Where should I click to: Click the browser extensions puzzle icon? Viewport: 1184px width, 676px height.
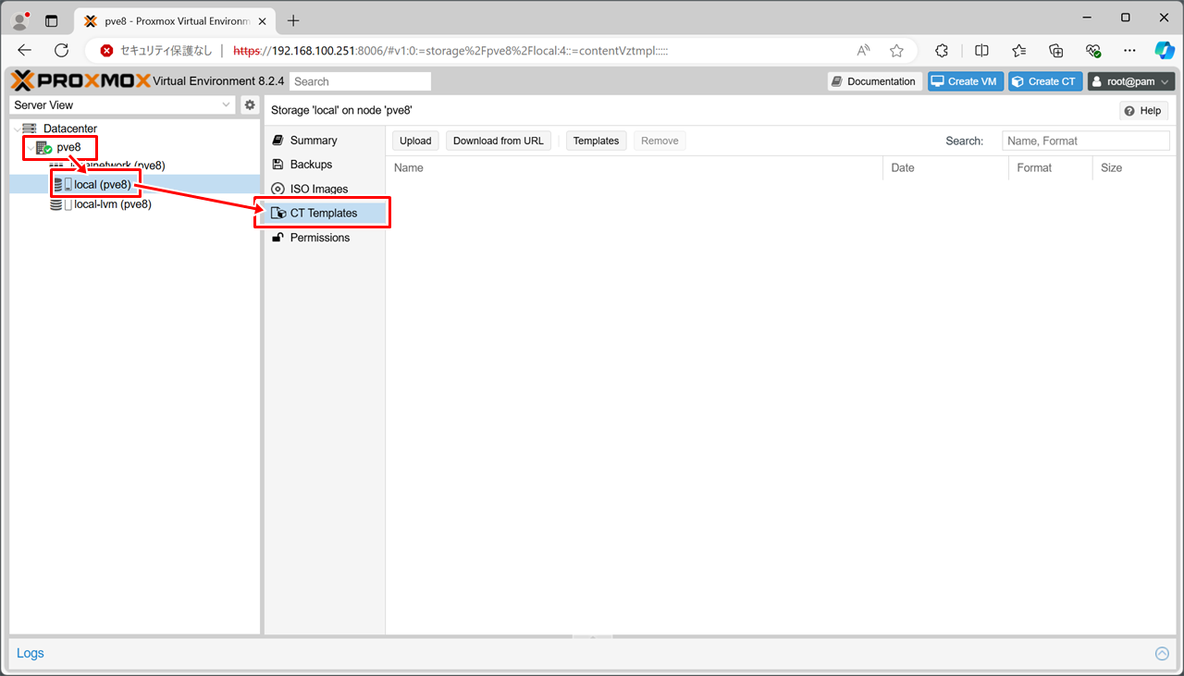942,51
